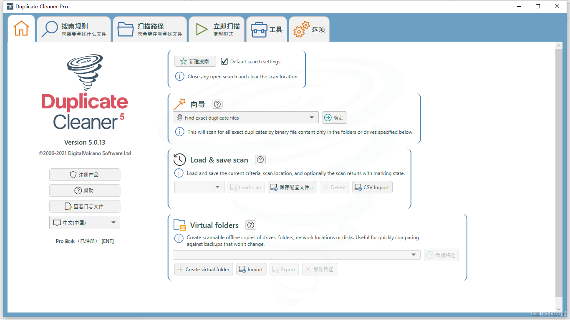570x320 pixels.
Task: Open the 扫描路径 tab
Action: 150,29
